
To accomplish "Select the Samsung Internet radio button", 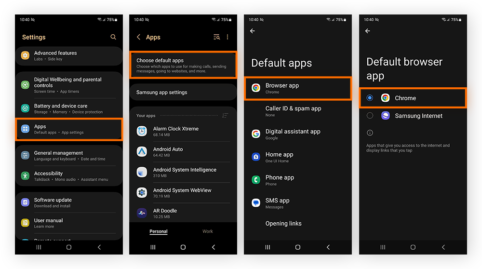I will pyautogui.click(x=370, y=116).
